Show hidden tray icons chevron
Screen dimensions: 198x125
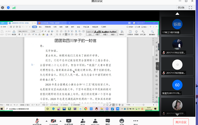click(122, 109)
